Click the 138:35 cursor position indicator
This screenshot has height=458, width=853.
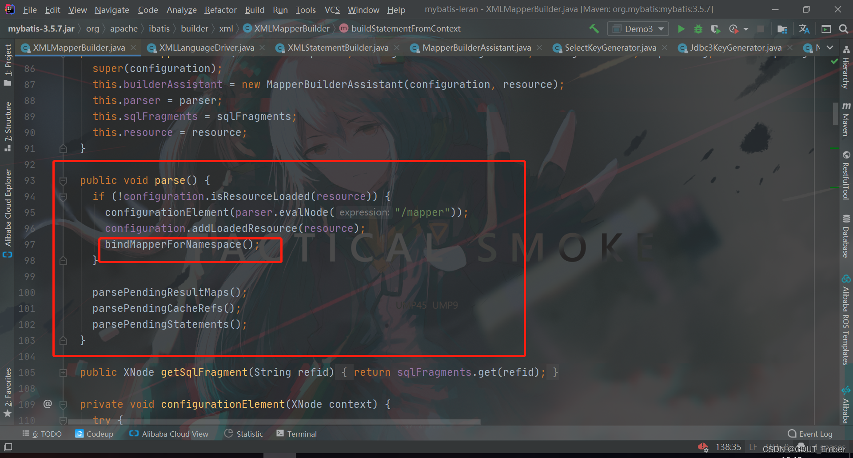[728, 447]
